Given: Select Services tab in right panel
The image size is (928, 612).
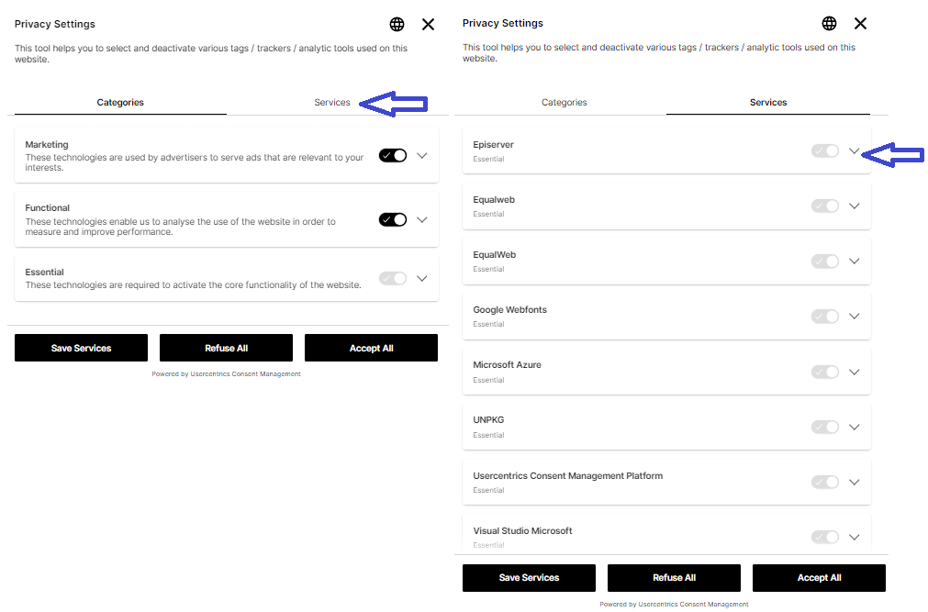Looking at the screenshot, I should click(768, 103).
